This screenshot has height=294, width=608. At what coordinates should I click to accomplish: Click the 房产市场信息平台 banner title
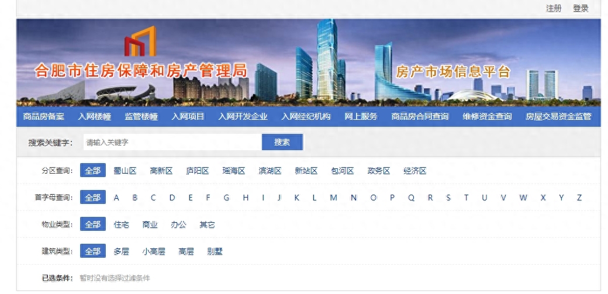pos(453,72)
